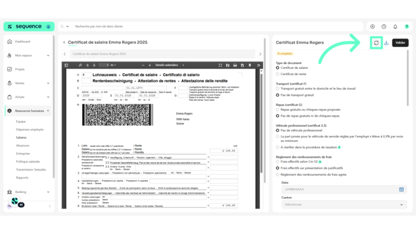This screenshot has height=234, width=416.
Task: Open the notifications bell
Action: [395, 27]
